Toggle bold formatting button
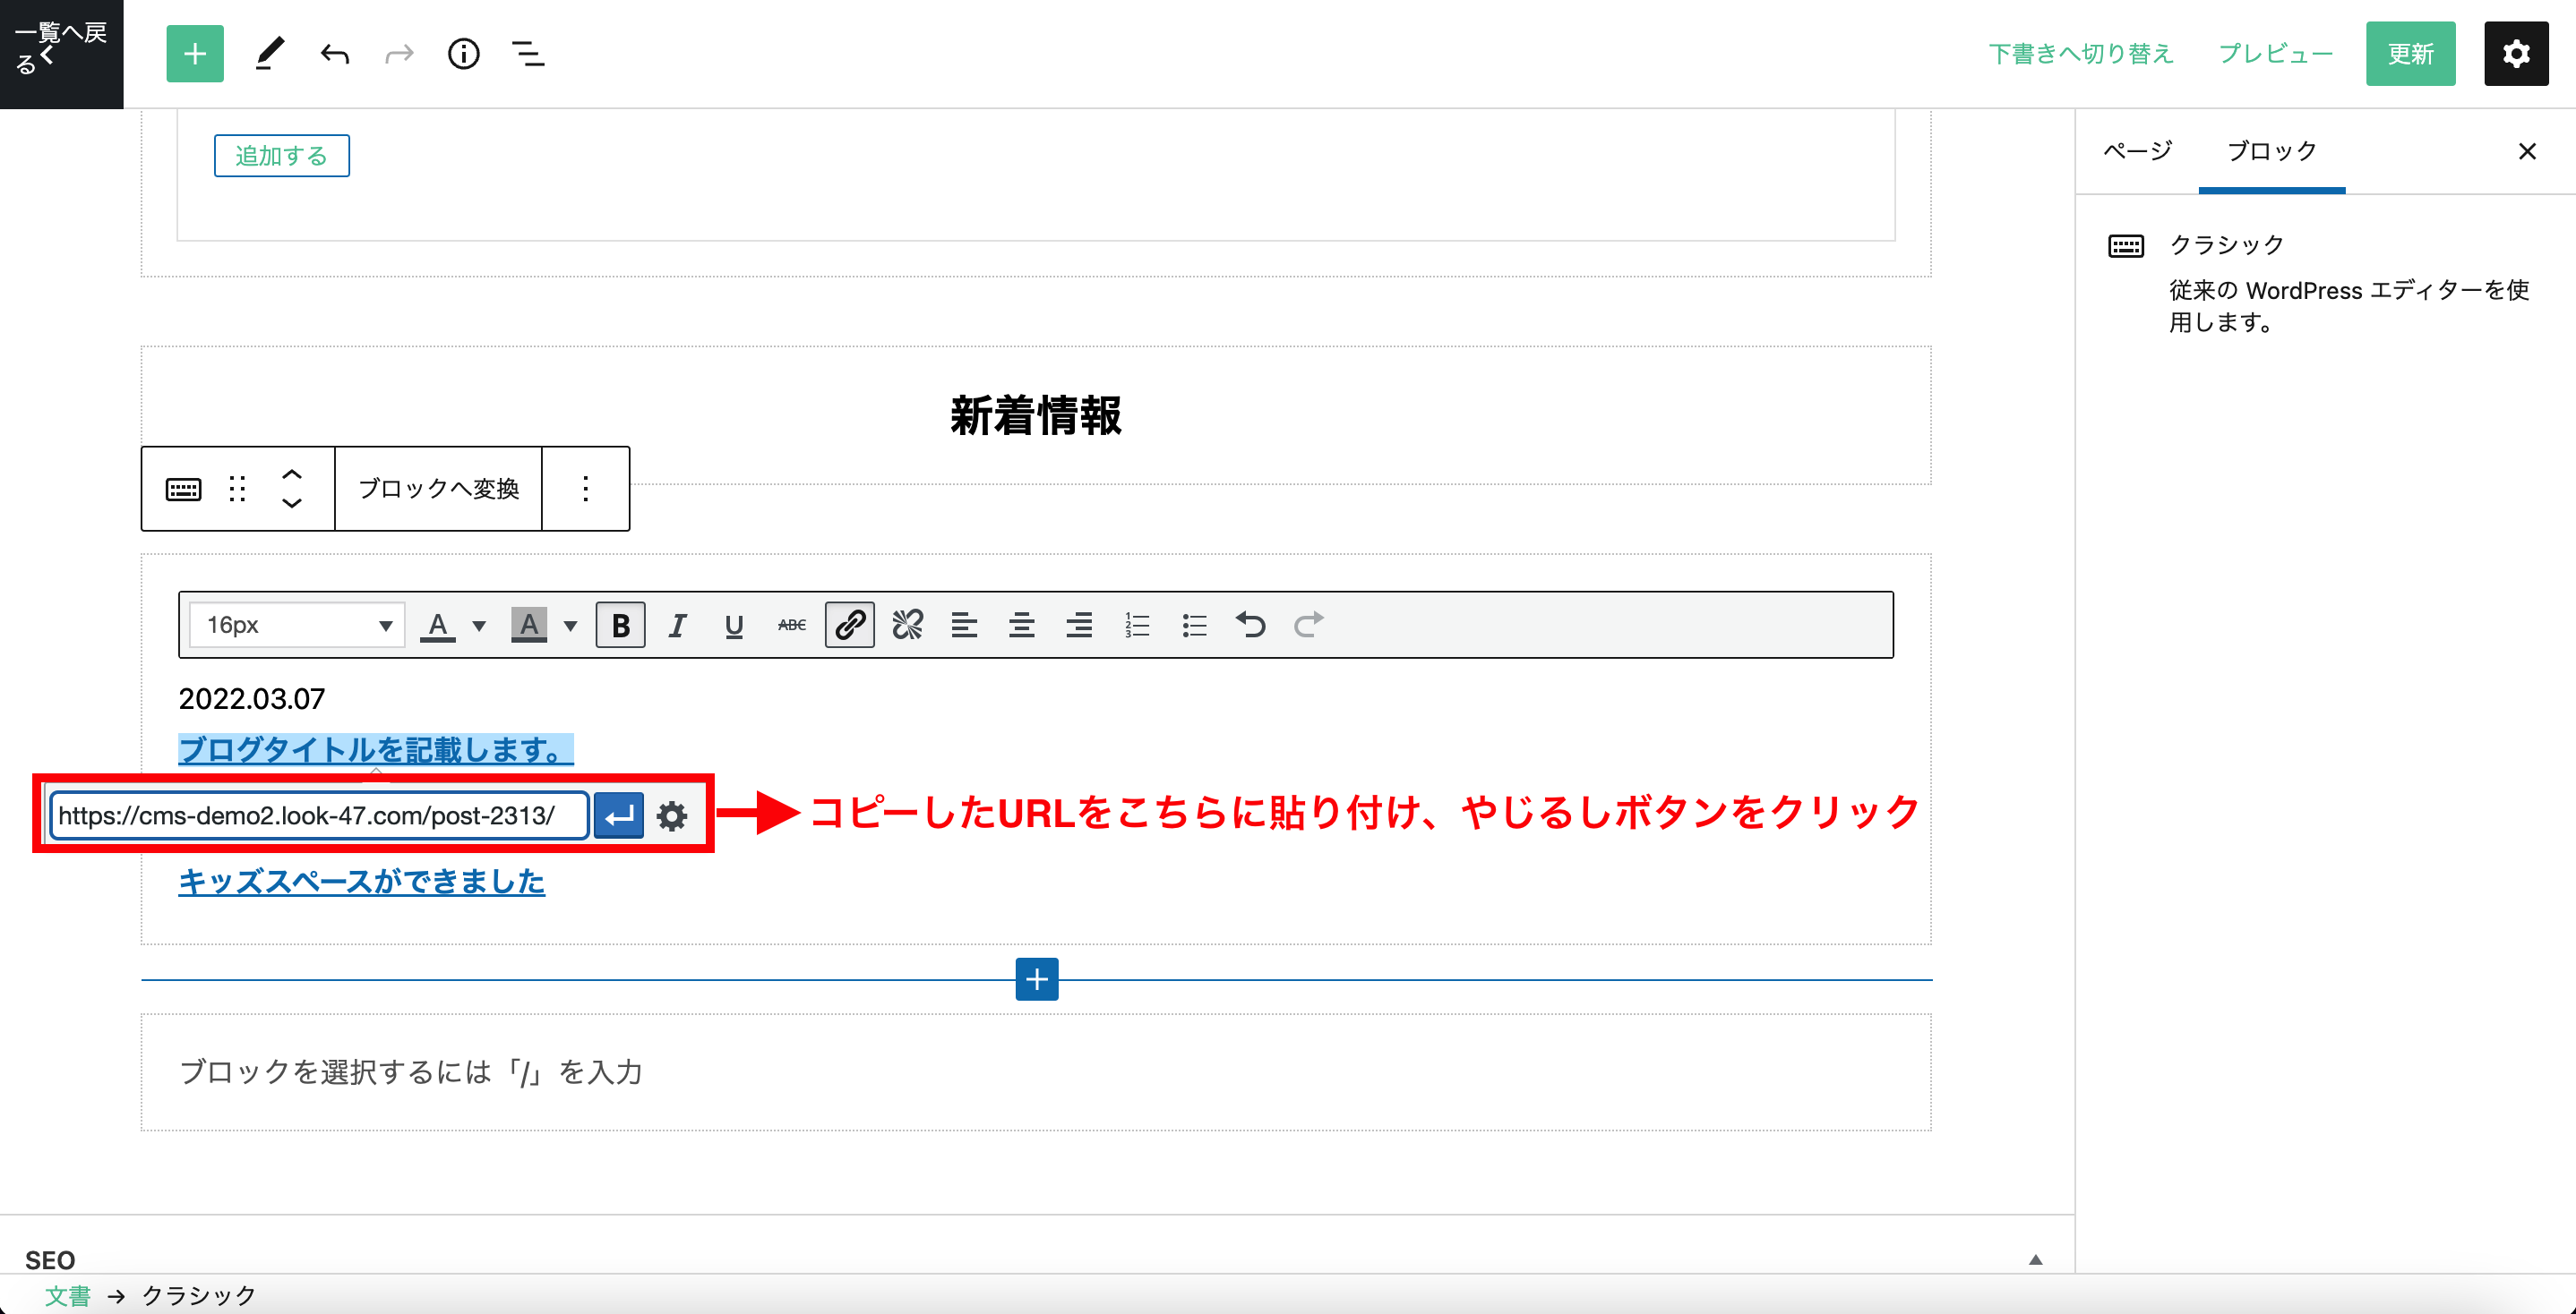This screenshot has height=1314, width=2576. point(620,625)
